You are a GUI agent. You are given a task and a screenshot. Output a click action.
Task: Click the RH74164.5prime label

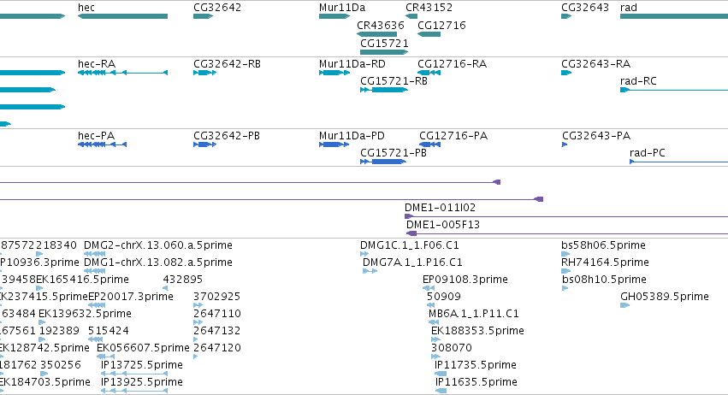[605, 262]
